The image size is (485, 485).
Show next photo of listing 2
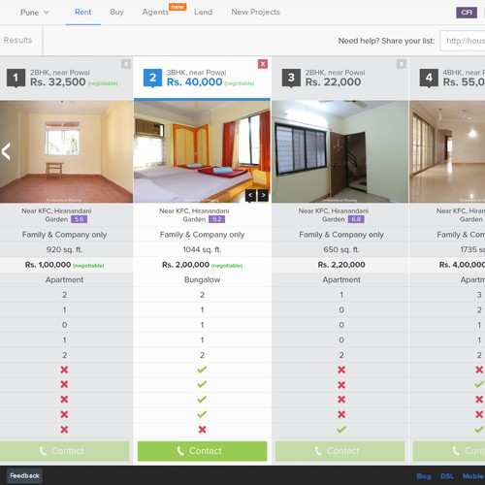(263, 195)
